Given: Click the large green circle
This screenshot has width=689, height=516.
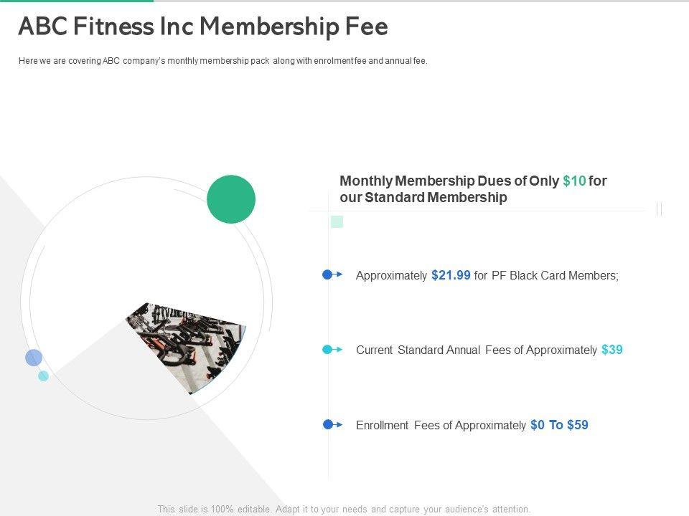Looking at the screenshot, I should [231, 199].
